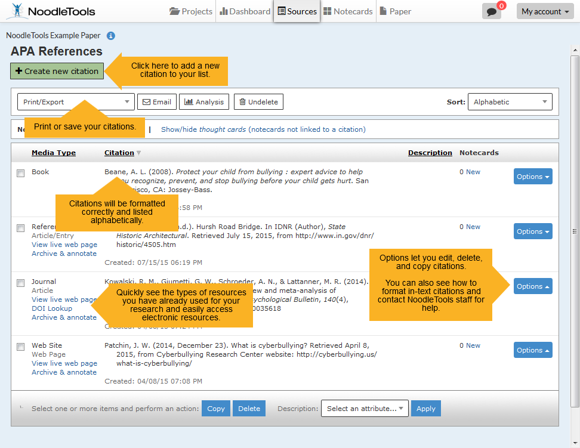Open the Select an attribute dropdown
This screenshot has height=448, width=580.
365,409
